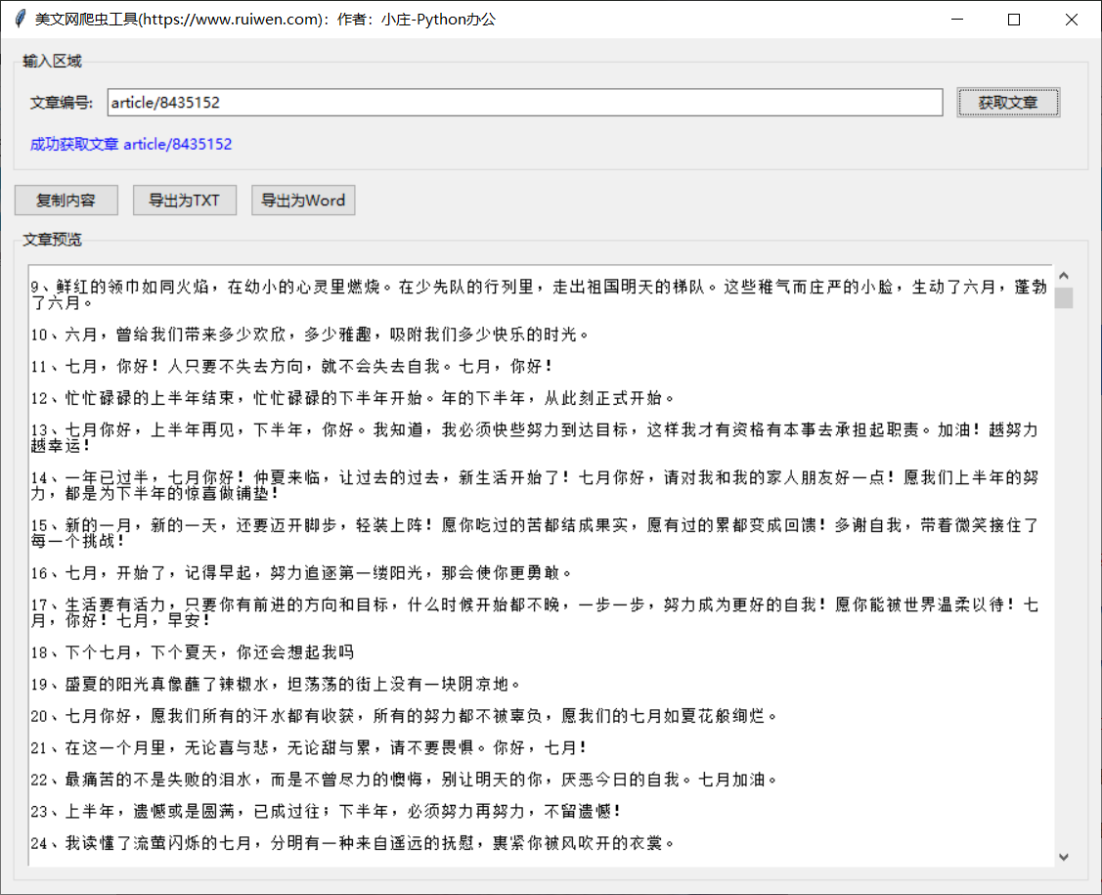1102x895 pixels.
Task: Export the article as TXT
Action: pyautogui.click(x=184, y=200)
